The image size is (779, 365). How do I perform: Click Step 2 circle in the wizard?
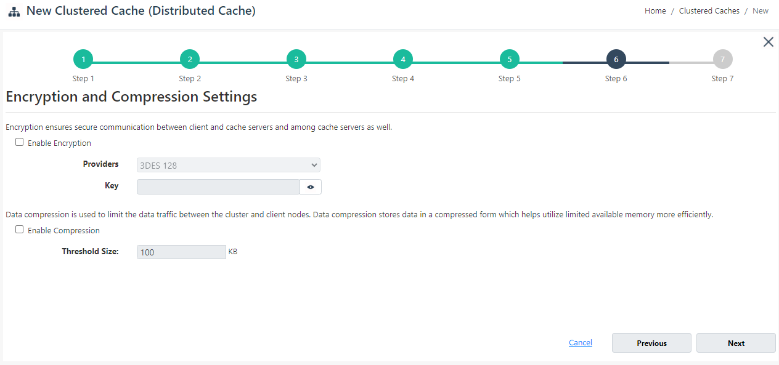(x=190, y=59)
